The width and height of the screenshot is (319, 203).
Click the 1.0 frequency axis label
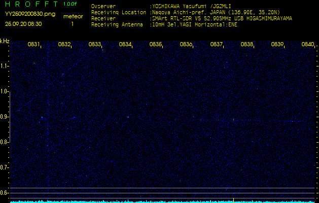(x=5, y=91)
